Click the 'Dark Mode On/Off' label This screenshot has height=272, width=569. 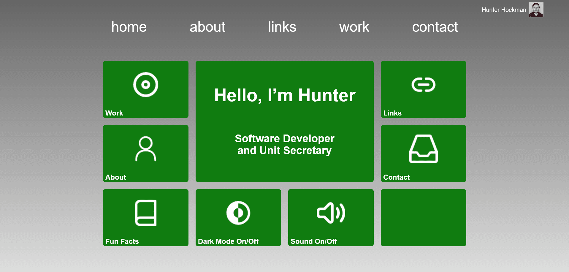pos(228,241)
